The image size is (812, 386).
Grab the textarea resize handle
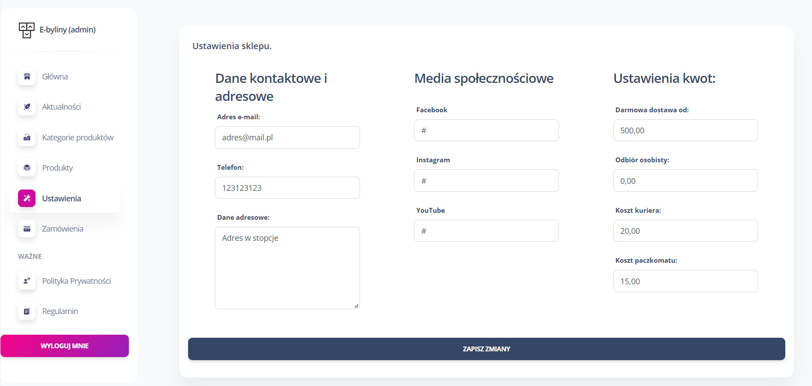tap(356, 306)
